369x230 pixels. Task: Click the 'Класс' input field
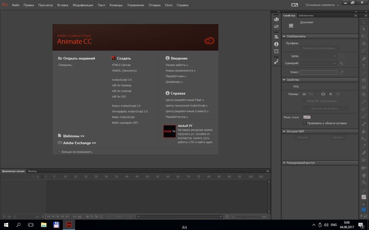319,72
